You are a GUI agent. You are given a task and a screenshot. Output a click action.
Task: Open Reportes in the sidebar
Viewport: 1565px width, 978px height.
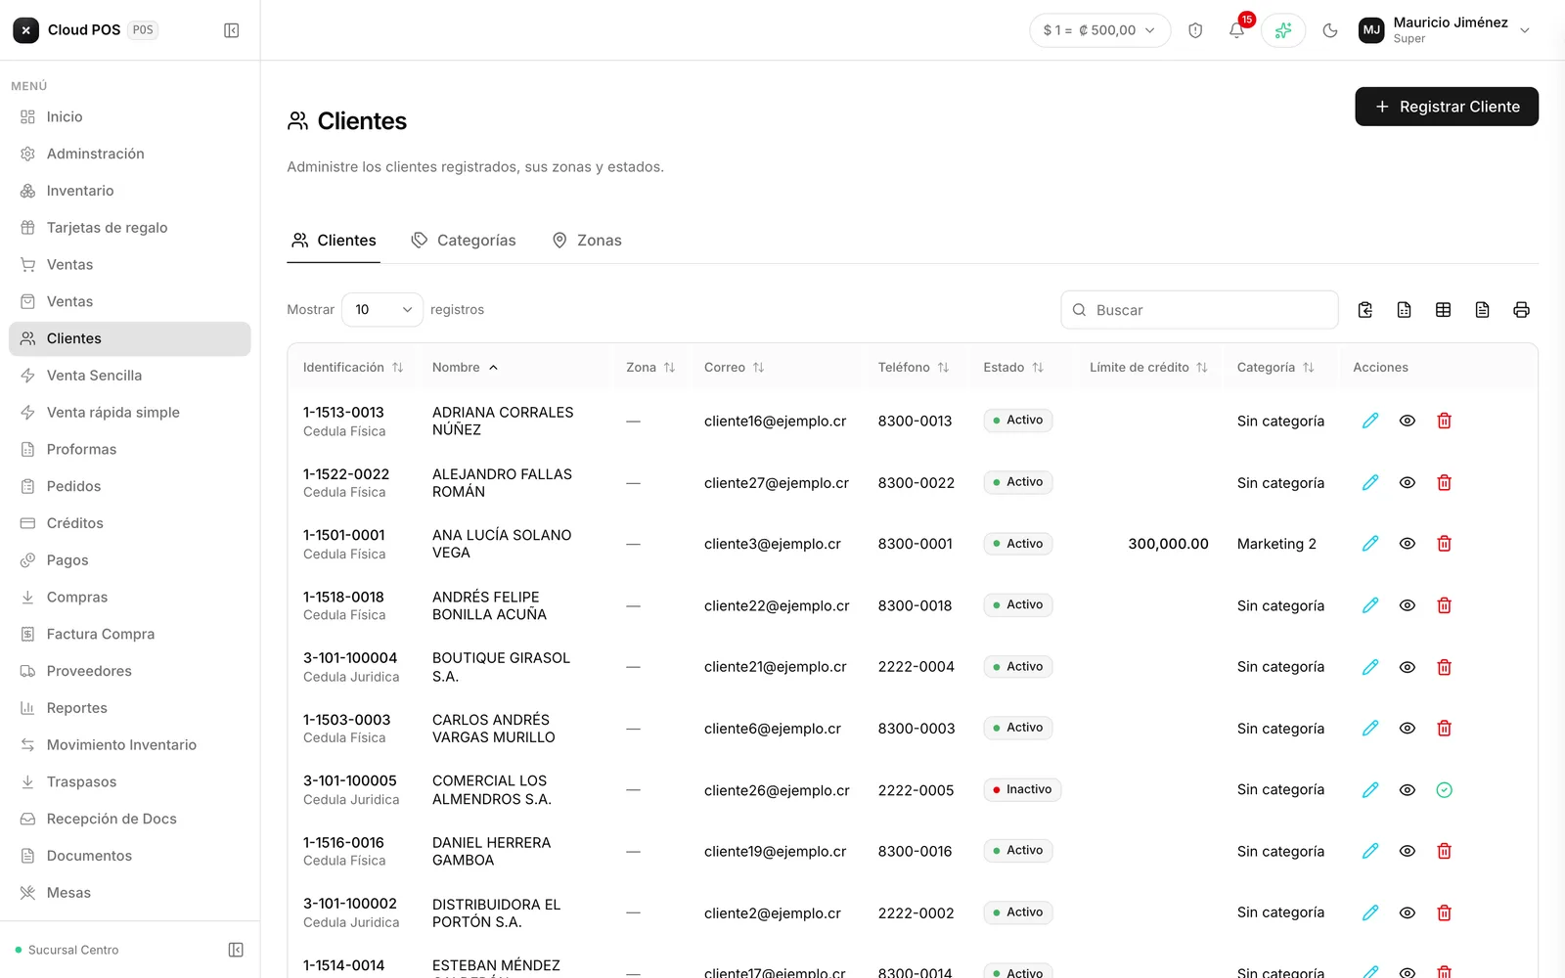click(x=130, y=708)
